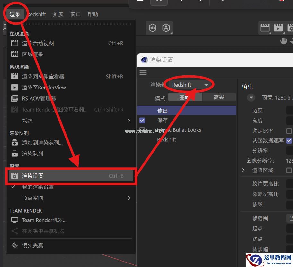Click the 高度 value field

pyautogui.click(x=289, y=121)
